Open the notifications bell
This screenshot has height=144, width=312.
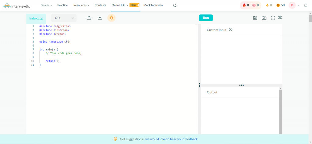[x=306, y=5]
